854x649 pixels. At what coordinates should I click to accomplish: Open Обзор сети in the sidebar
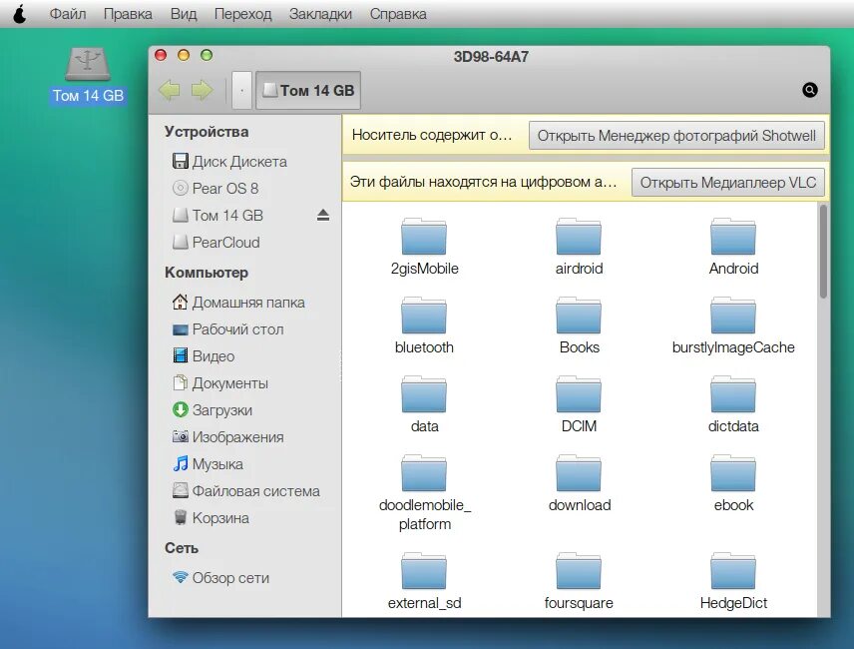[x=220, y=578]
